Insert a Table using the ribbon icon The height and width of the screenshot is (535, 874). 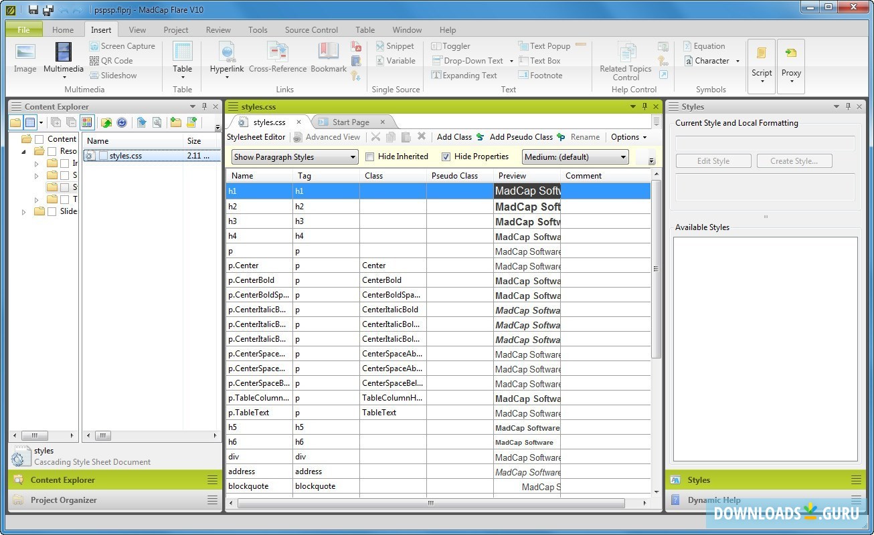pyautogui.click(x=182, y=52)
